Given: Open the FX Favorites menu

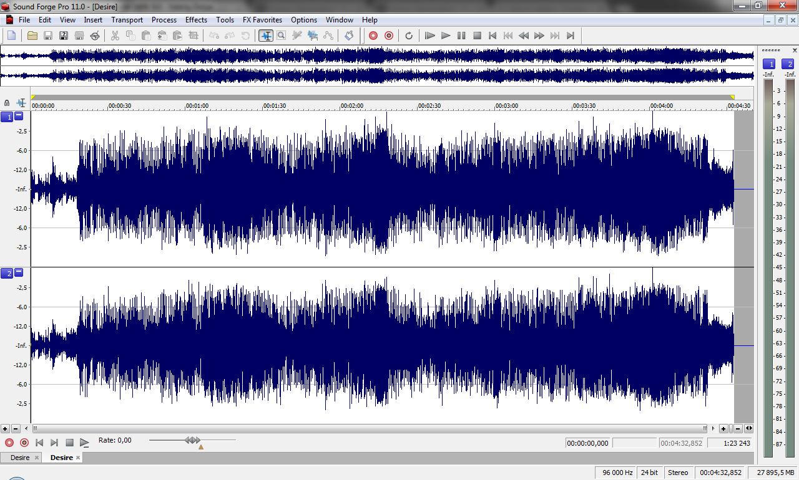Looking at the screenshot, I should (x=262, y=20).
